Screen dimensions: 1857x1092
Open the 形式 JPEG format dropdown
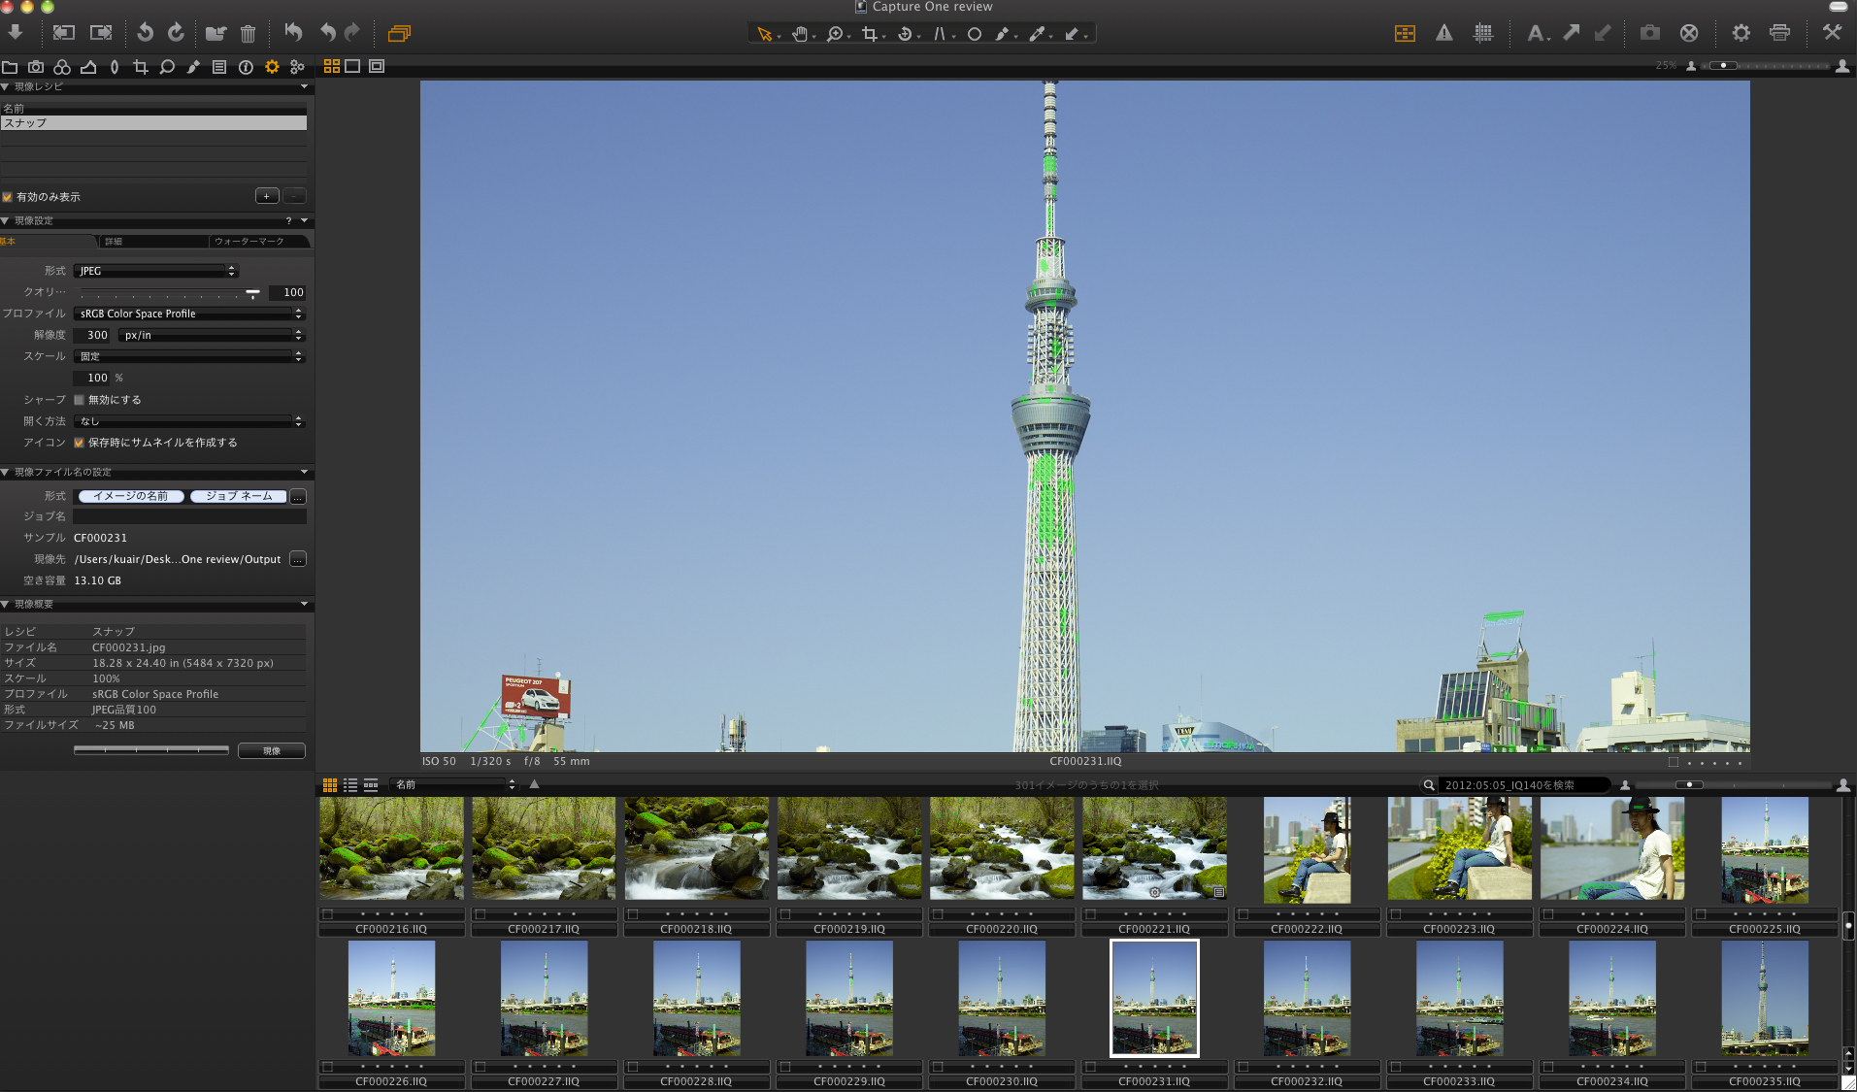pyautogui.click(x=155, y=271)
